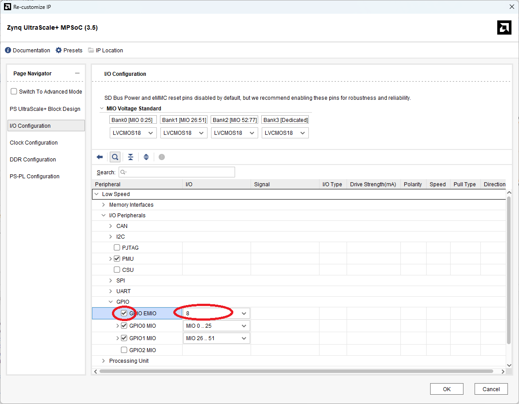Click the Speed column header
This screenshot has height=404, width=519.
[x=438, y=184]
